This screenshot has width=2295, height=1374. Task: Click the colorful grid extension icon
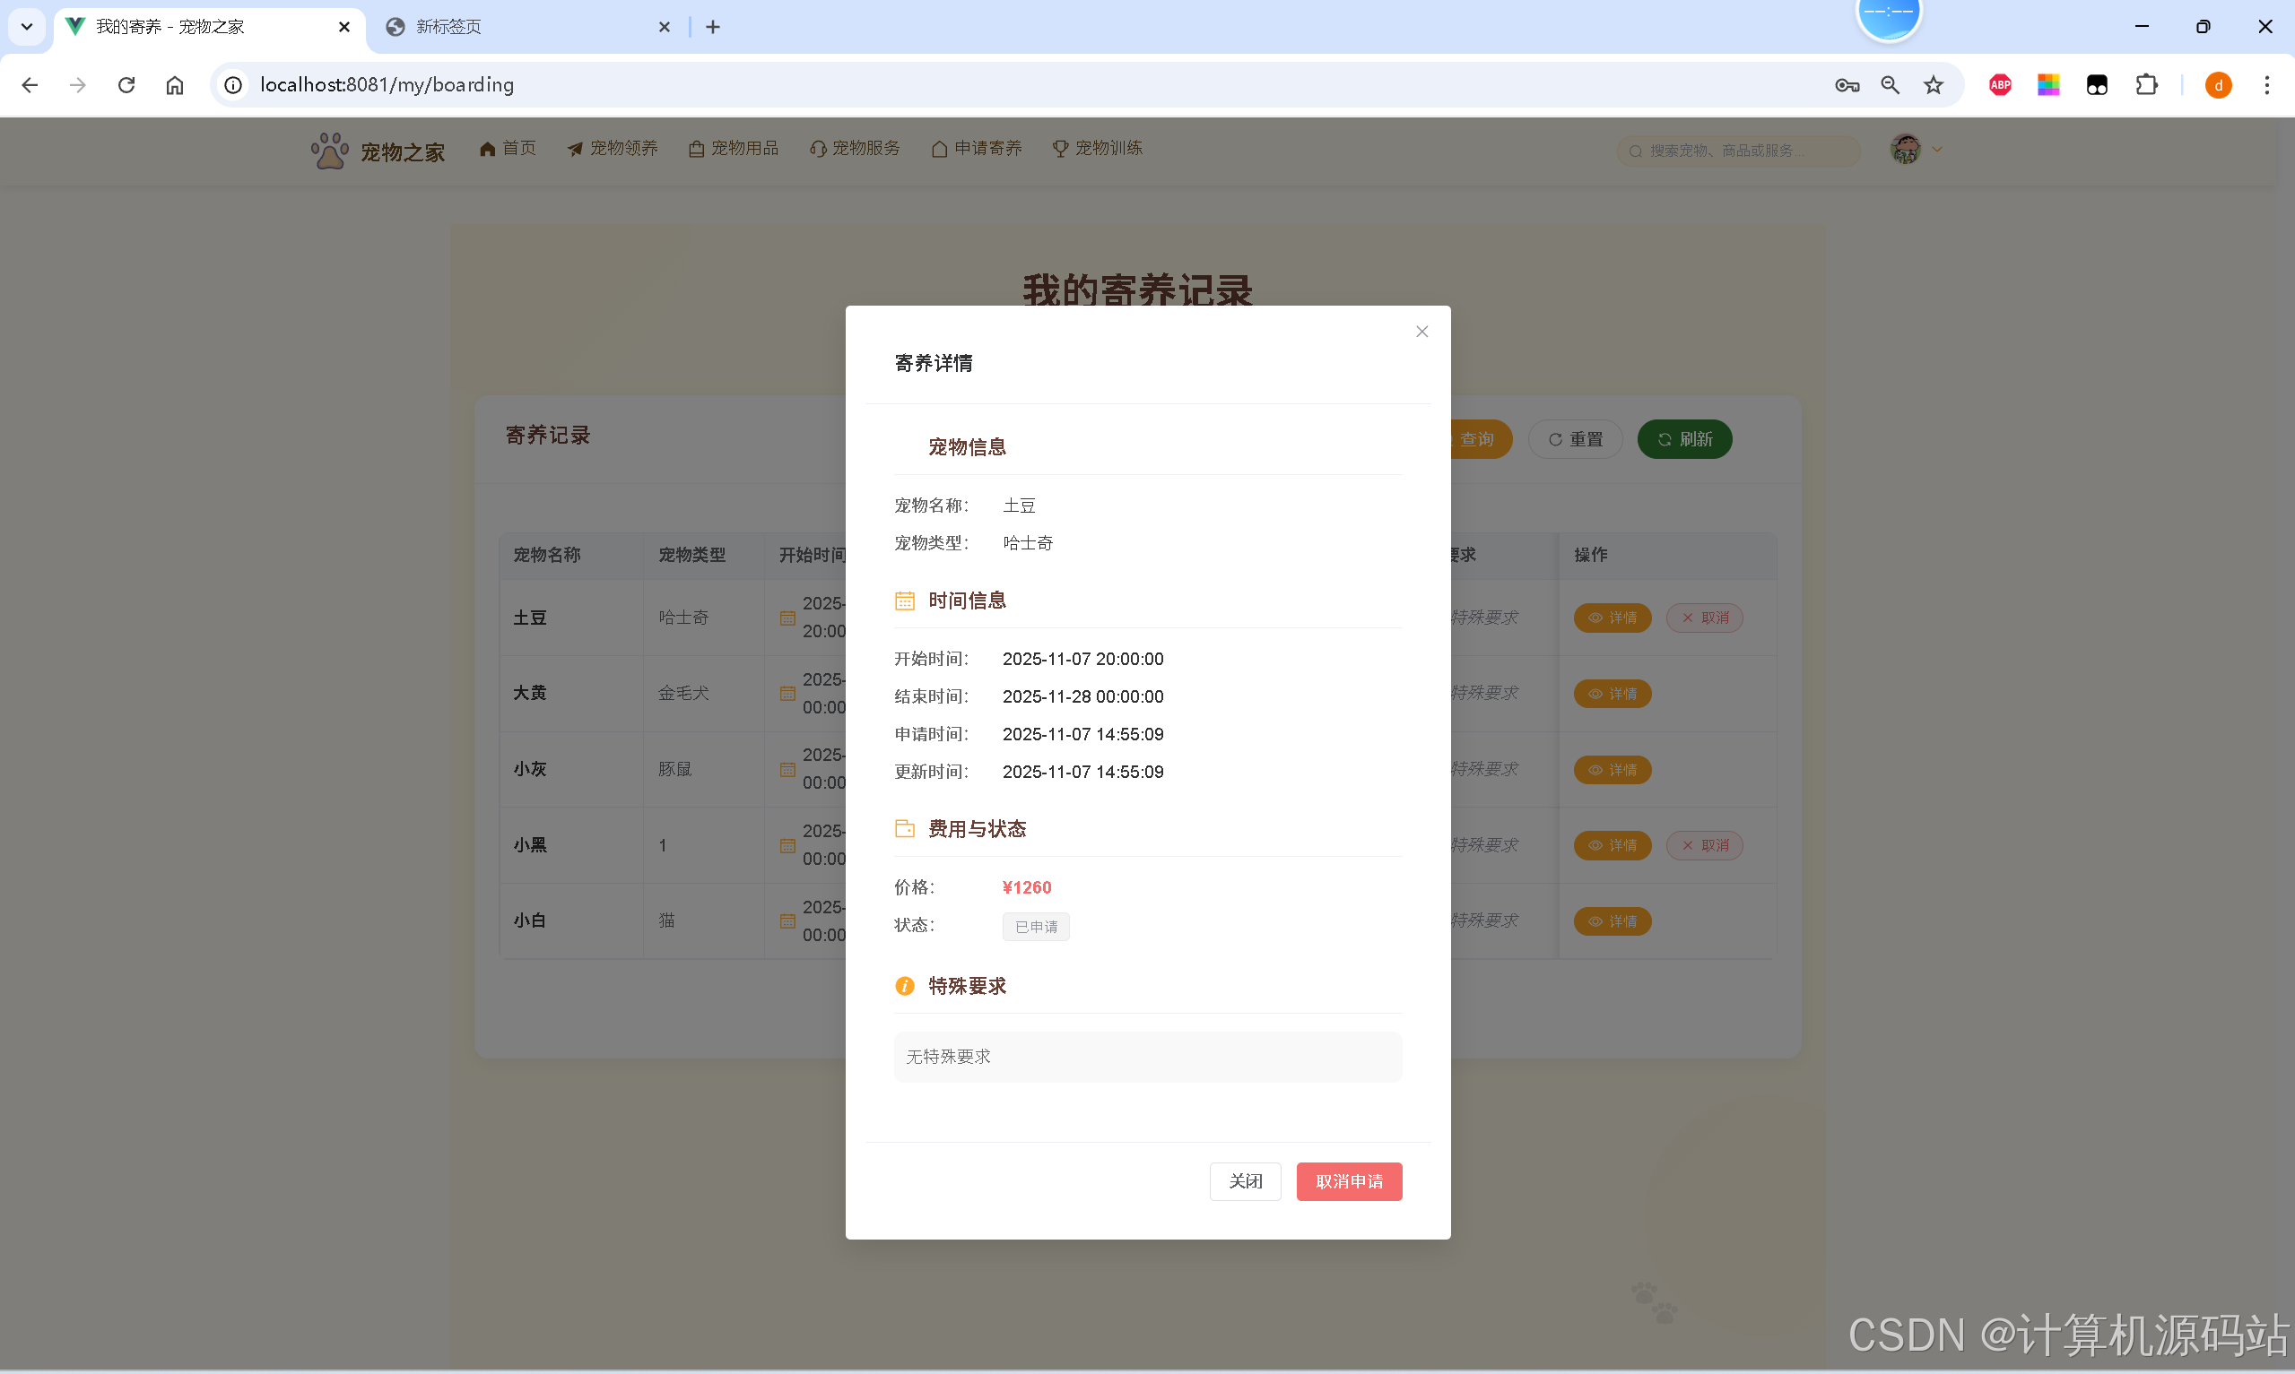point(2047,85)
